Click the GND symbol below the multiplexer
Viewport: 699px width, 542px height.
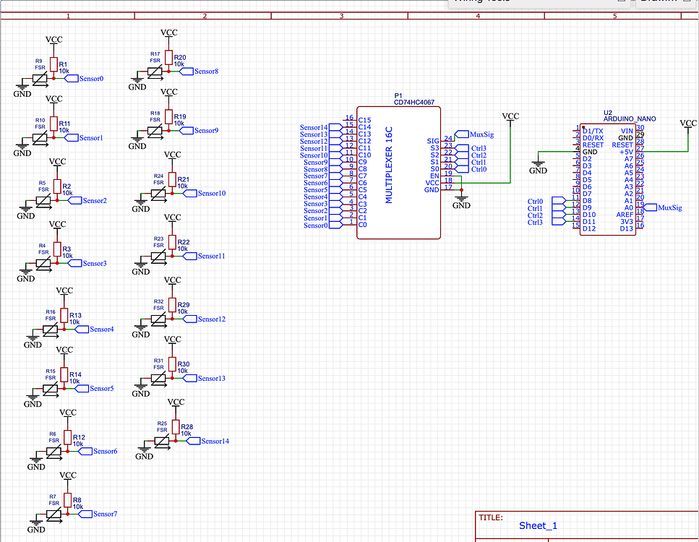pyautogui.click(x=461, y=199)
